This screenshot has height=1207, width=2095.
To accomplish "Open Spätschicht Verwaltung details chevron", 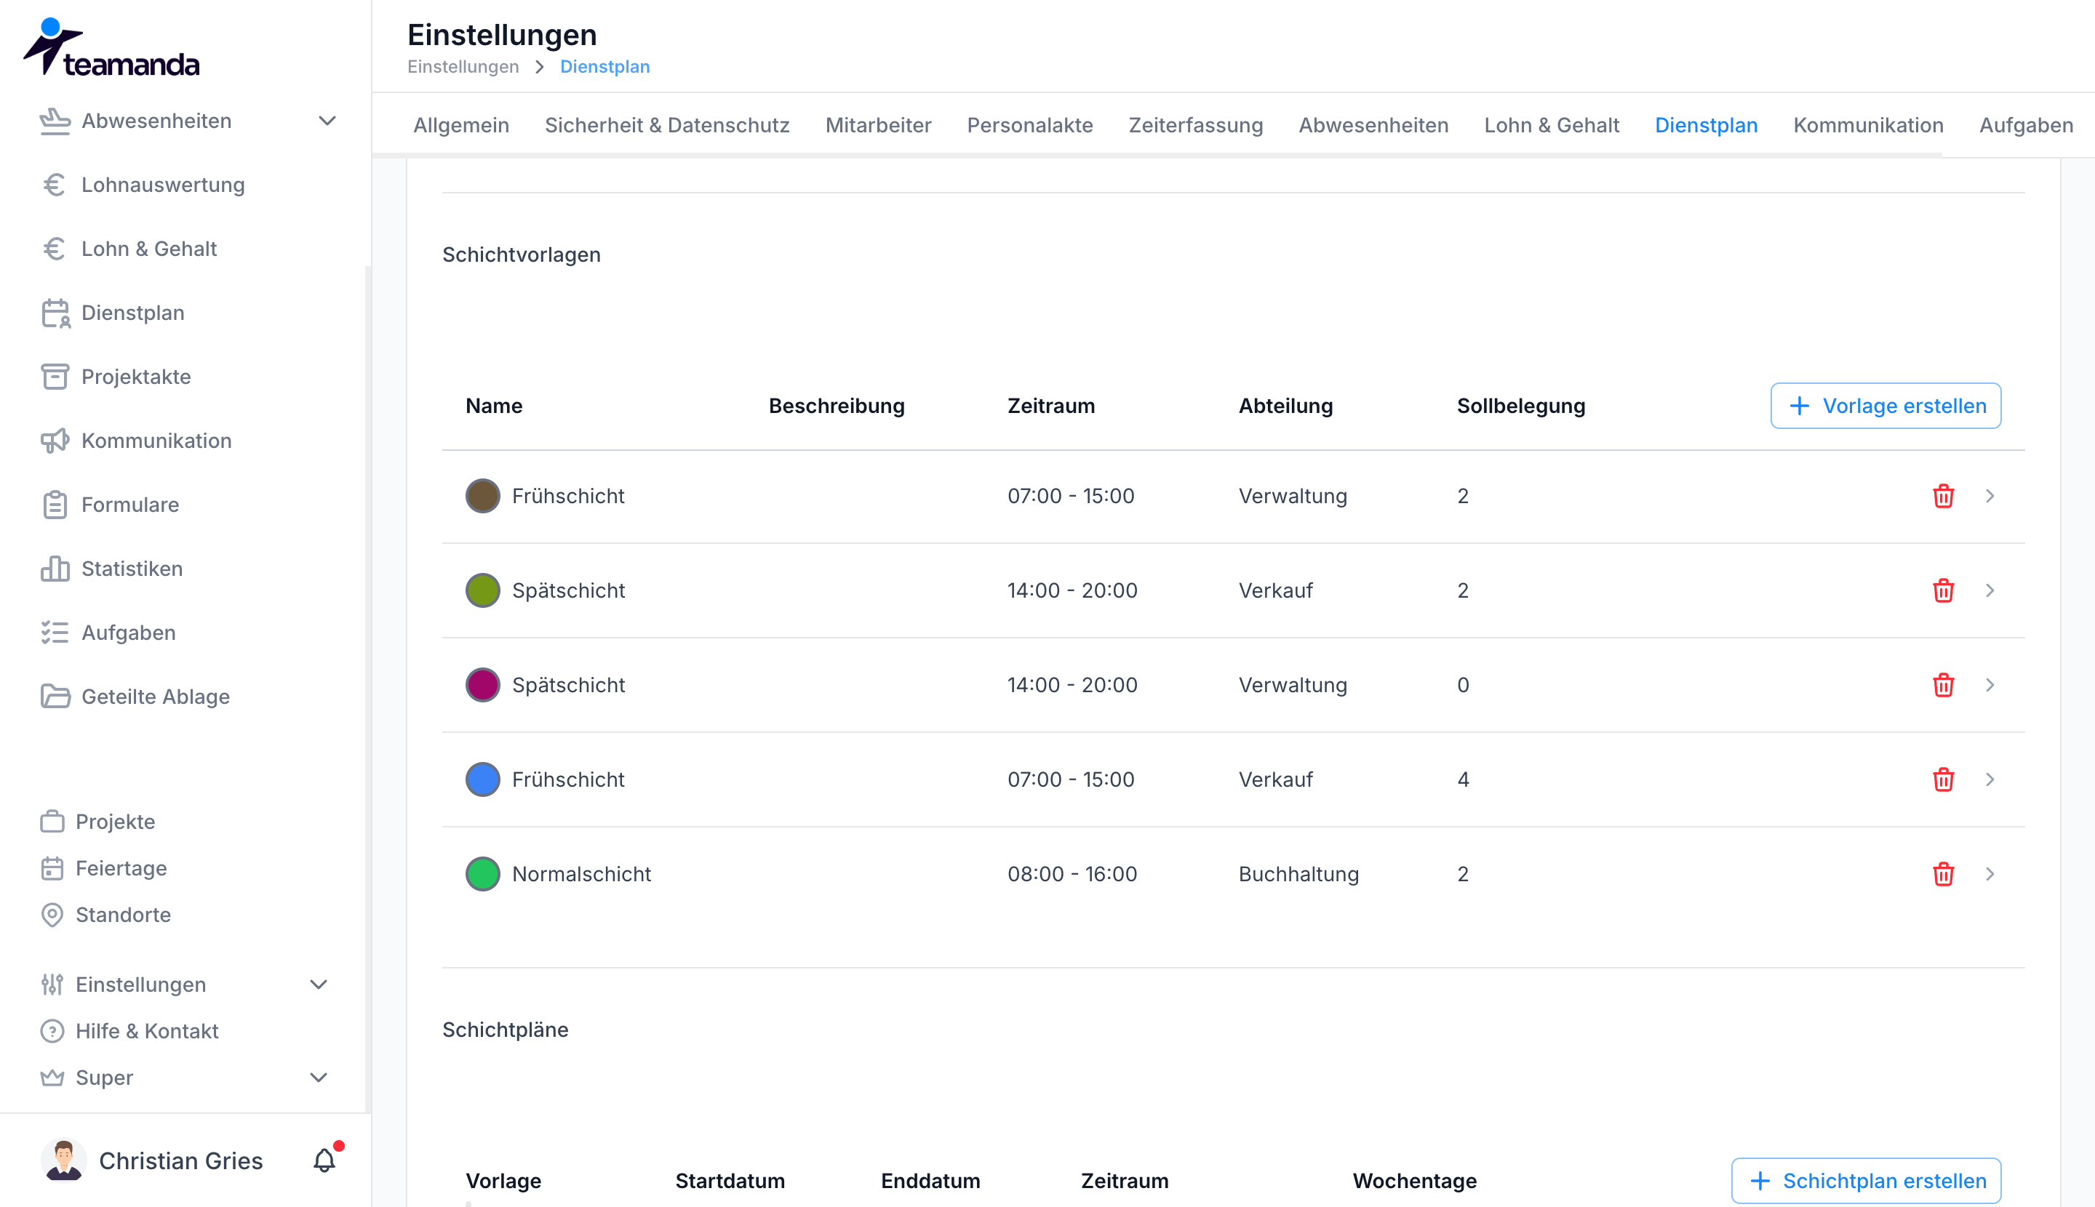I will (x=1990, y=685).
